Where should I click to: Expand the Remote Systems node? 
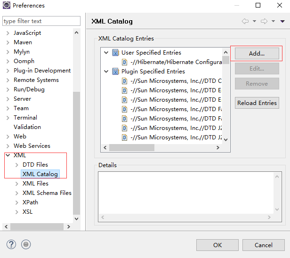coord(8,80)
